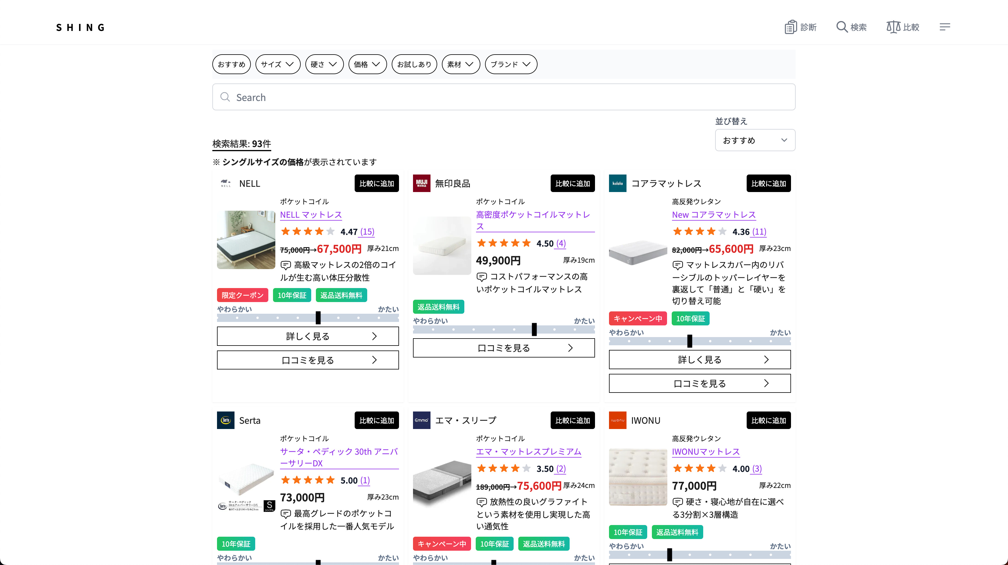Add Serta to comparison with 比較に追加
Image resolution: width=1008 pixels, height=565 pixels.
click(377, 420)
